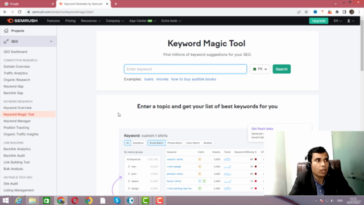Click ENG language indicator in system tray
Image resolution: width=364 pixels, height=205 pixels.
pyautogui.click(x=340, y=200)
